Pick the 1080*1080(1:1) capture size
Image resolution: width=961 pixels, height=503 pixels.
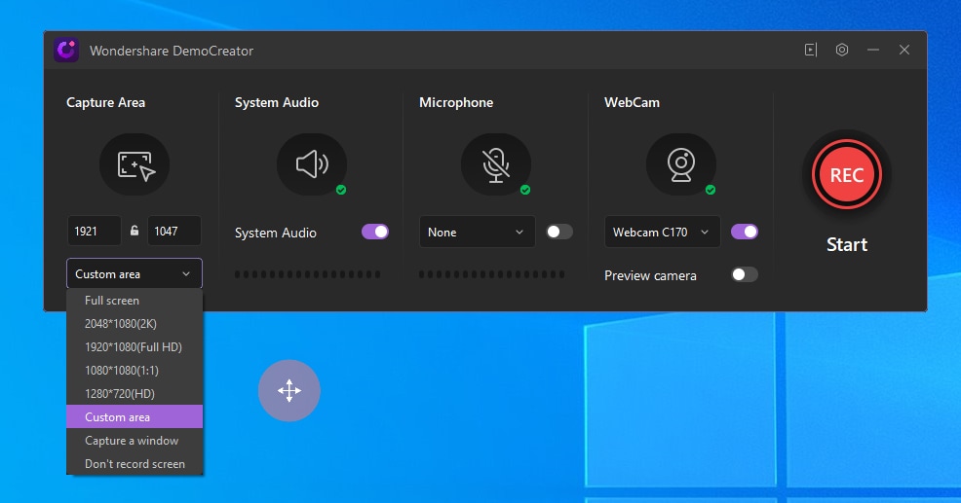(135, 371)
